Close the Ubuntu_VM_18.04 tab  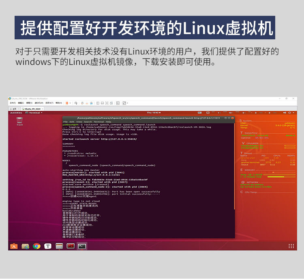point(43,109)
